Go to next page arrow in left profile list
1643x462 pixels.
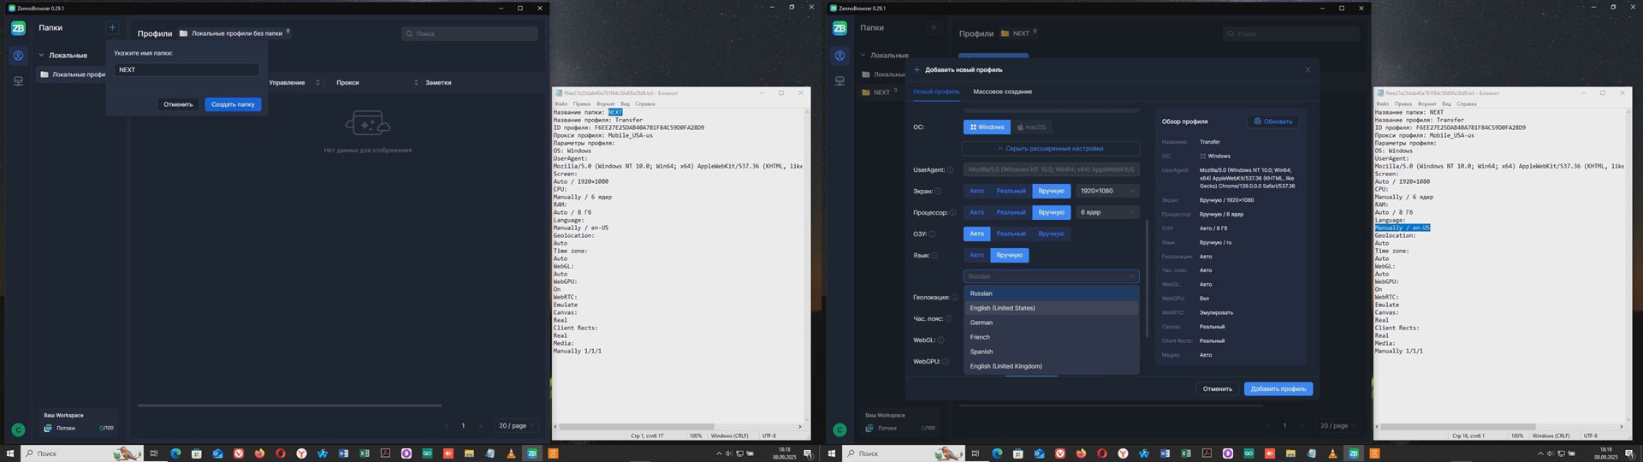[x=481, y=425]
